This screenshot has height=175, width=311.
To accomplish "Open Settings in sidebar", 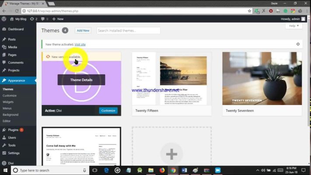I will [14, 153].
